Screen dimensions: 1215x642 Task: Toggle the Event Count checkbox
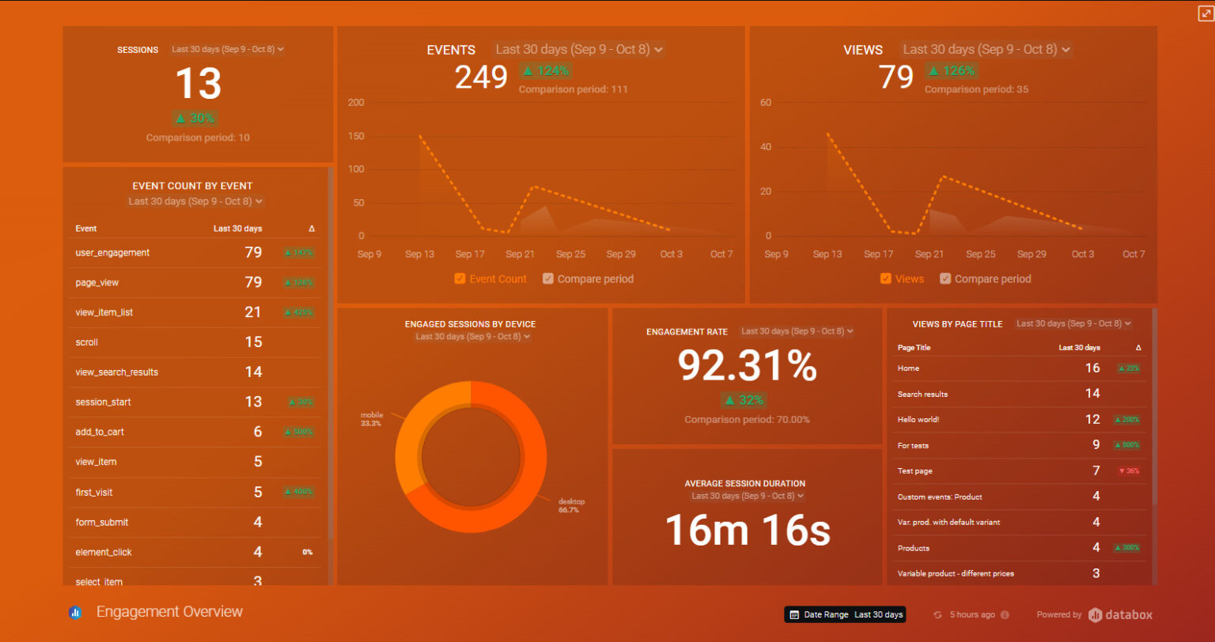460,279
